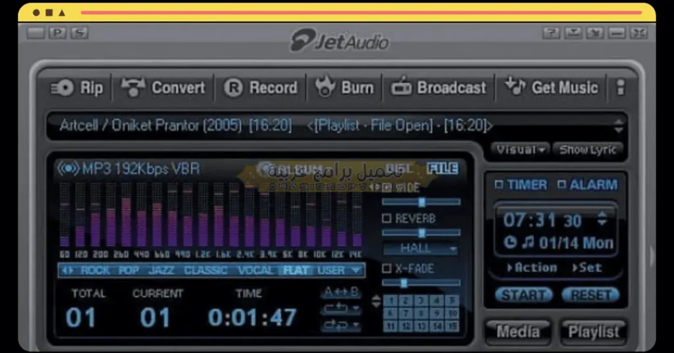Click the 'MP3 192Kbps VBR' format label
Screen dimensions: 674x353
tap(141, 169)
